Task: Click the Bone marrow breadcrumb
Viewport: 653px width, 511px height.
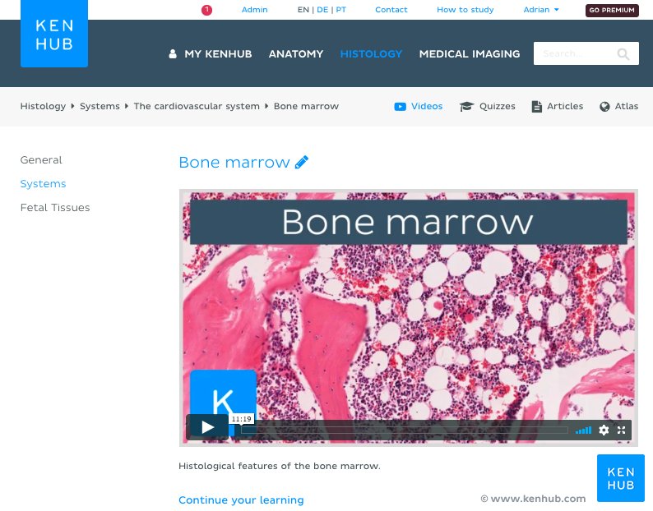Action: [306, 106]
